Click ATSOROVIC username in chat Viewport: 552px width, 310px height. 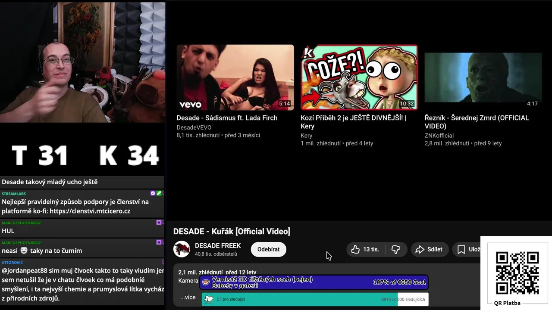12,262
